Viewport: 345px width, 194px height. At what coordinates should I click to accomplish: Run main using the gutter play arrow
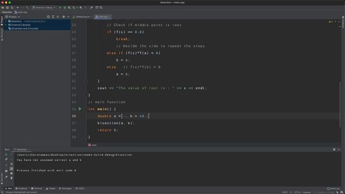(80, 109)
